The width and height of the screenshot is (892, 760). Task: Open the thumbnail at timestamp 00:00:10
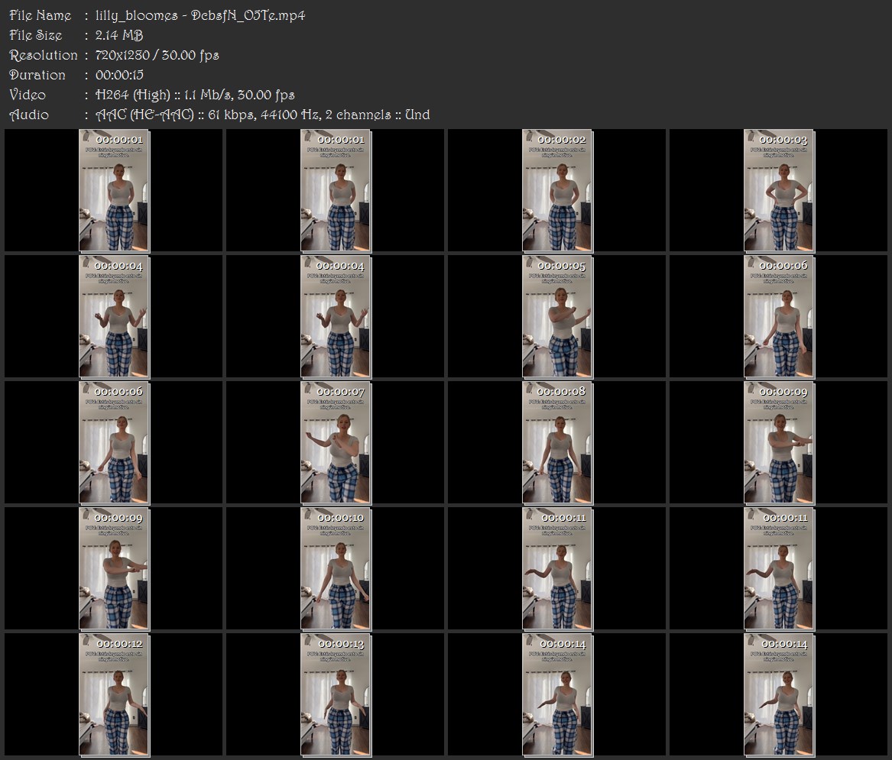pyautogui.click(x=335, y=569)
